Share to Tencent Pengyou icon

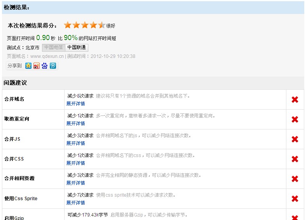tap(53, 66)
